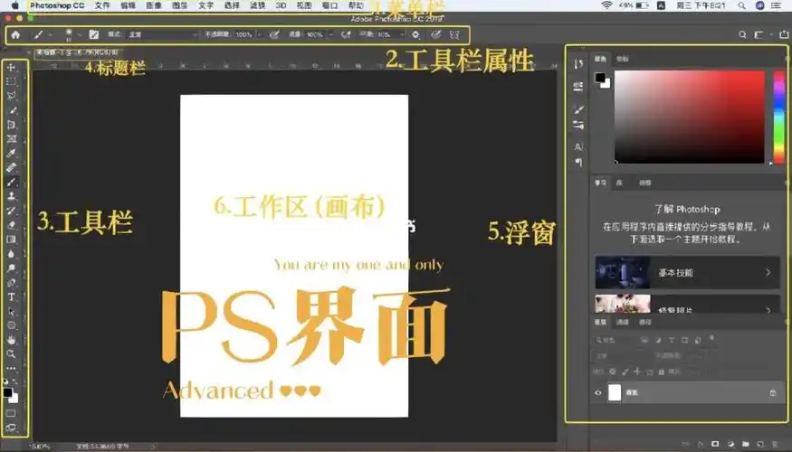Open the tool preset picker arrow
This screenshot has width=792, height=452.
[50, 35]
